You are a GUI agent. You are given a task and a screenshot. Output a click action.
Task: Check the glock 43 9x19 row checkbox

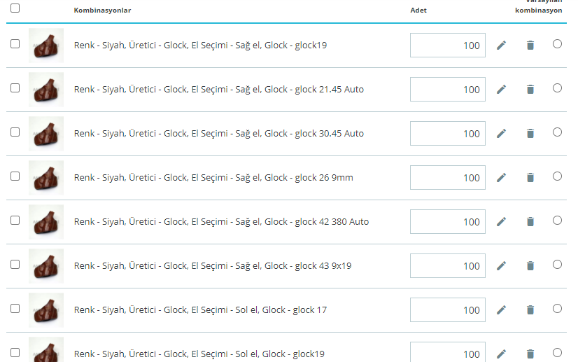tap(15, 264)
